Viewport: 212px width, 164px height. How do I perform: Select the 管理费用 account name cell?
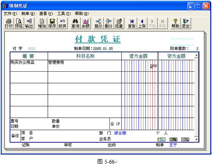pyautogui.click(x=84, y=66)
